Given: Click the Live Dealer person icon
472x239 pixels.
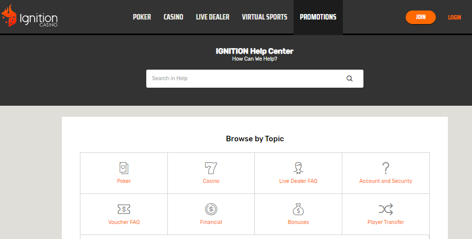Looking at the screenshot, I should pyautogui.click(x=298, y=168).
